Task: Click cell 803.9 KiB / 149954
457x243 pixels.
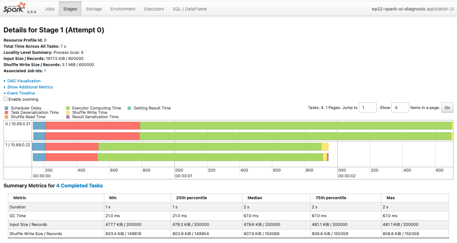Action: click(191, 234)
